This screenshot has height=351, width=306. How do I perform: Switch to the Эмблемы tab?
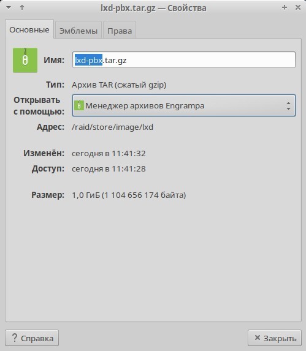click(x=78, y=30)
